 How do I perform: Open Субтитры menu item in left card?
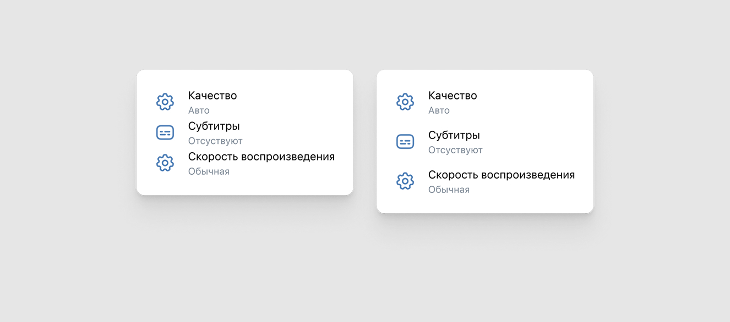click(214, 126)
